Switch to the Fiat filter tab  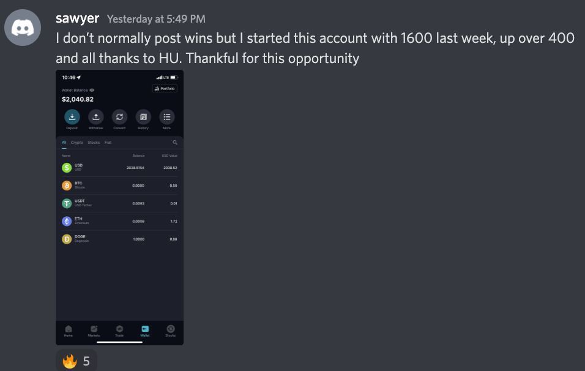coord(108,143)
